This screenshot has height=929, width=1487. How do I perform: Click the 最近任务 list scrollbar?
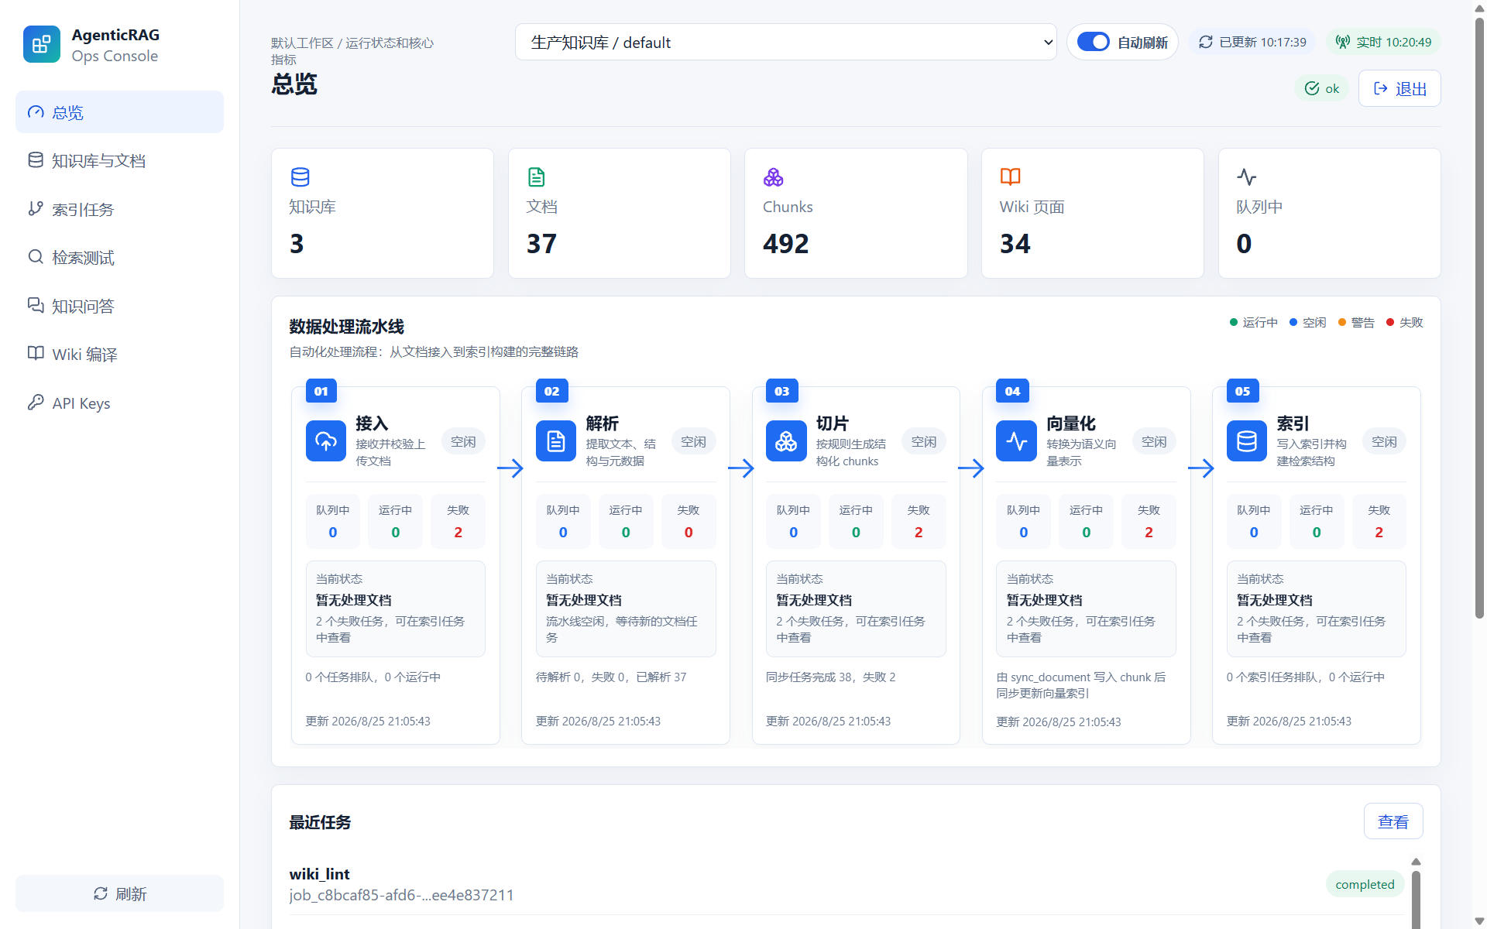click(1416, 898)
